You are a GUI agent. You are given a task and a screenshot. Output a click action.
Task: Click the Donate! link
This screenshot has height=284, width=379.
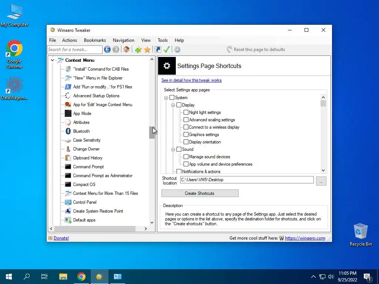click(61, 238)
